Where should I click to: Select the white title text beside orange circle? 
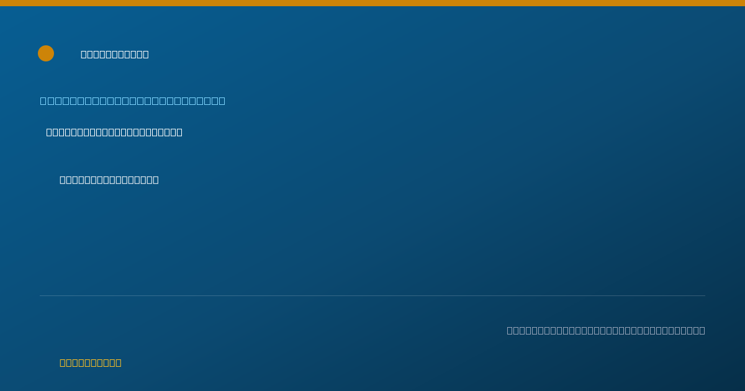tap(115, 54)
